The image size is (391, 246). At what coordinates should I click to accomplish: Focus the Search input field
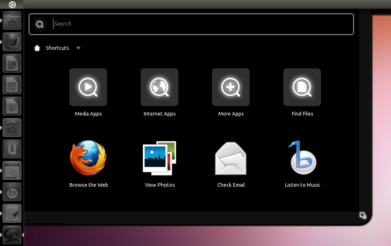click(191, 24)
